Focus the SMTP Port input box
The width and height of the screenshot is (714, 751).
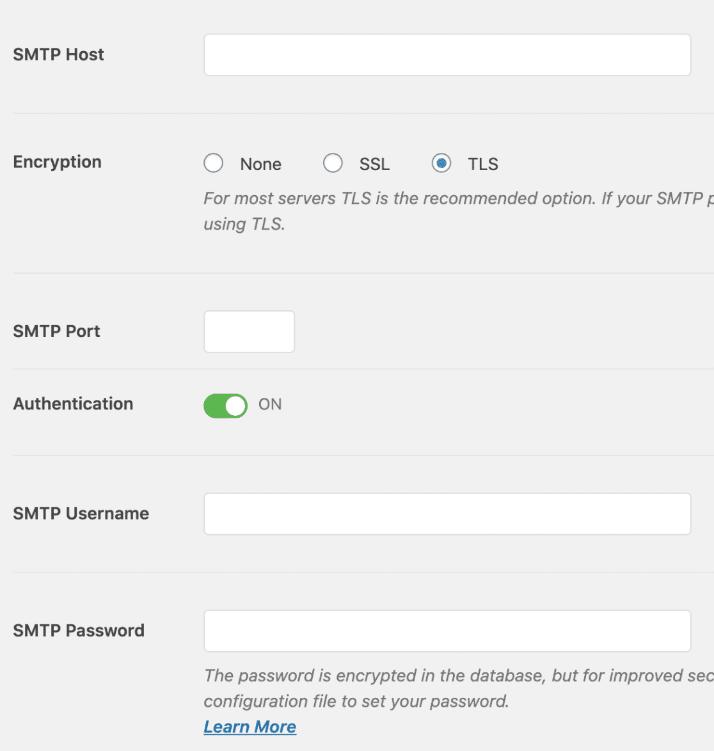(249, 331)
